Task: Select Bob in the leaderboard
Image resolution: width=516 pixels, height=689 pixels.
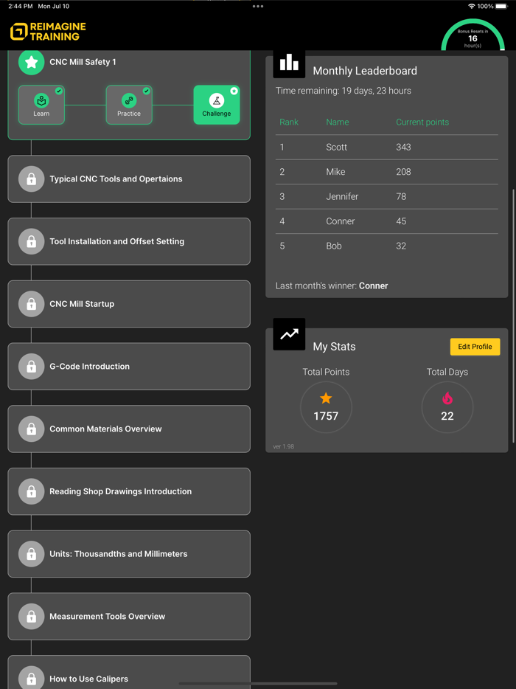Action: (334, 246)
